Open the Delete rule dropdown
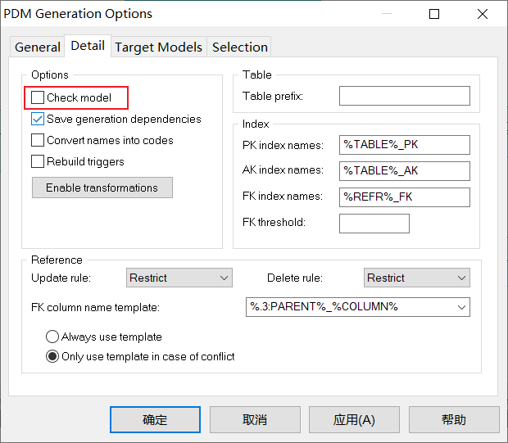 (x=416, y=278)
